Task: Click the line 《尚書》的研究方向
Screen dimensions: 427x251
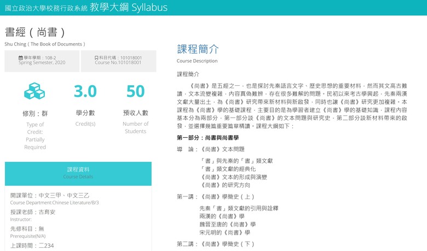Action: pos(225,185)
